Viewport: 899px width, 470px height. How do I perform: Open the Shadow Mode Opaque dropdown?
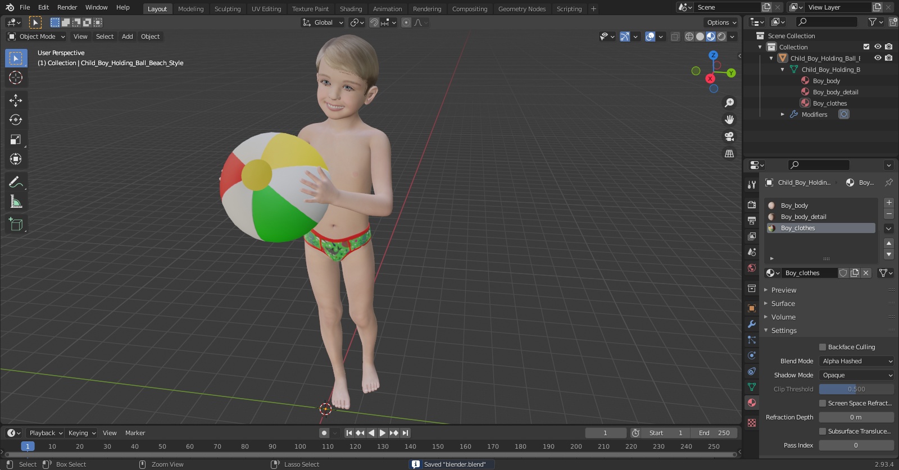(x=856, y=375)
